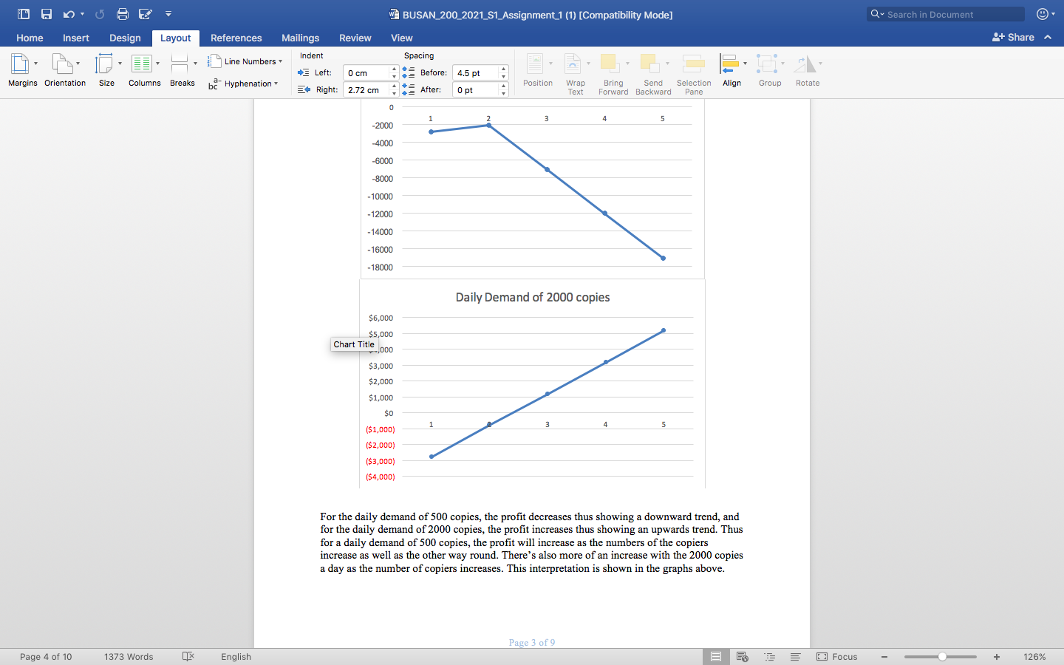The image size is (1064, 665).
Task: Click the English language indicator
Action: tap(236, 656)
